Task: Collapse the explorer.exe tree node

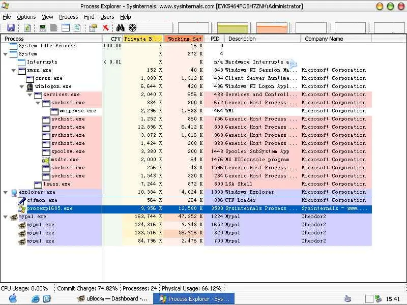Action: coord(6,193)
